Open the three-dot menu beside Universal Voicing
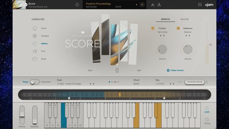The width and height of the screenshot is (229, 129). coord(207,82)
